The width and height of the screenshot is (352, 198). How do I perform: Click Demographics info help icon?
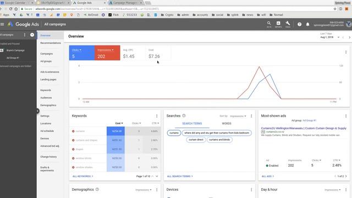tap(97, 189)
